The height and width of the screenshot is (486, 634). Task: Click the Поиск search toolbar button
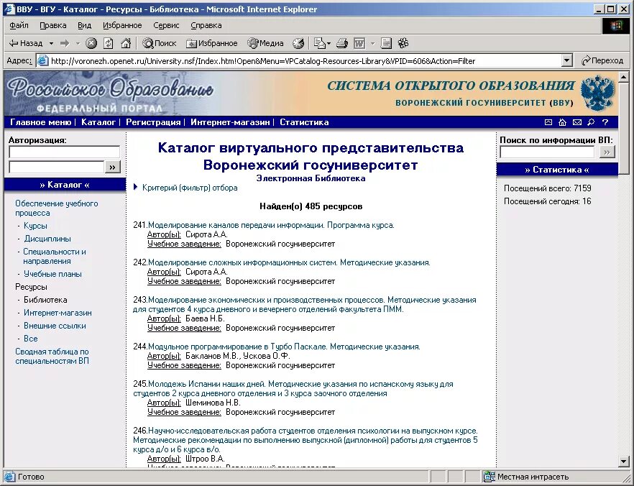(160, 43)
